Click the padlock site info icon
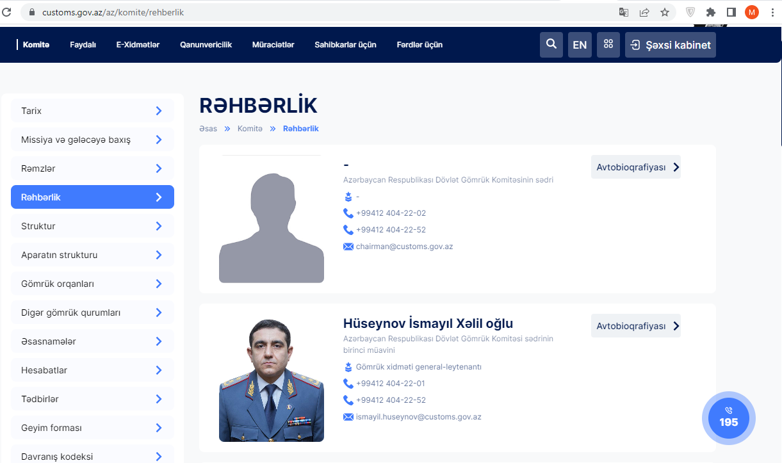This screenshot has width=782, height=463. tap(31, 12)
